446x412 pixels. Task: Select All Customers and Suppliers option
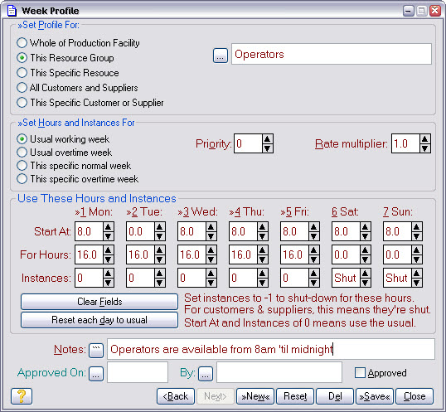77,88
